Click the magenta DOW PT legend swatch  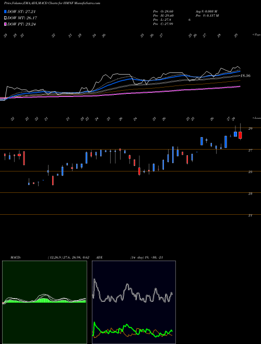(x=5, y=24)
